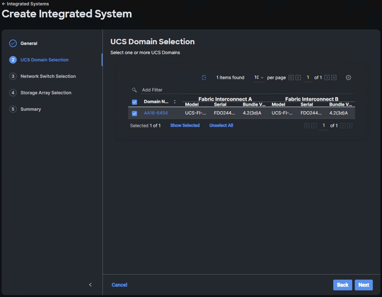The width and height of the screenshot is (382, 297).
Task: Uncheck the AA16-6454 row checkbox
Action: pyautogui.click(x=135, y=113)
